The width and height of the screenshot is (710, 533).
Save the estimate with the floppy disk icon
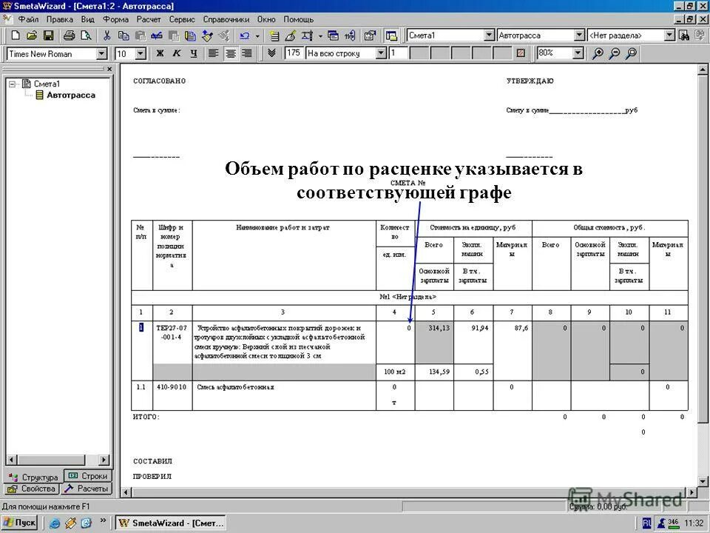tap(48, 36)
